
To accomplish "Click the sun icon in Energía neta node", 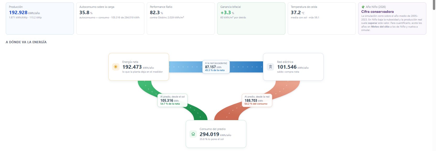I will [x=116, y=67].
